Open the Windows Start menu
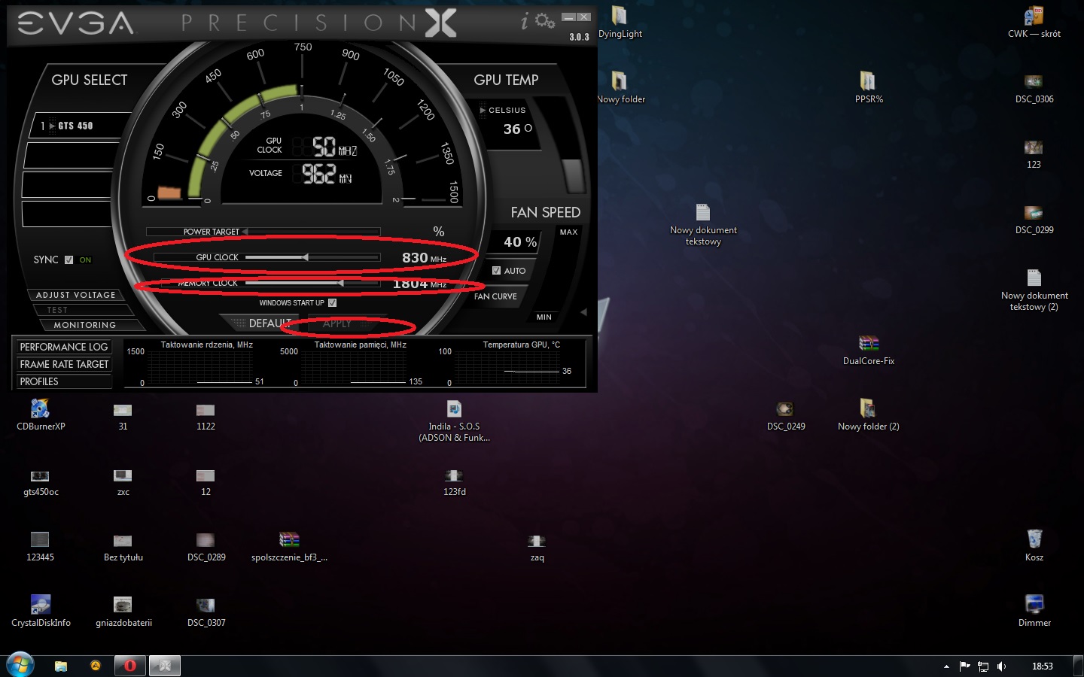 point(20,666)
